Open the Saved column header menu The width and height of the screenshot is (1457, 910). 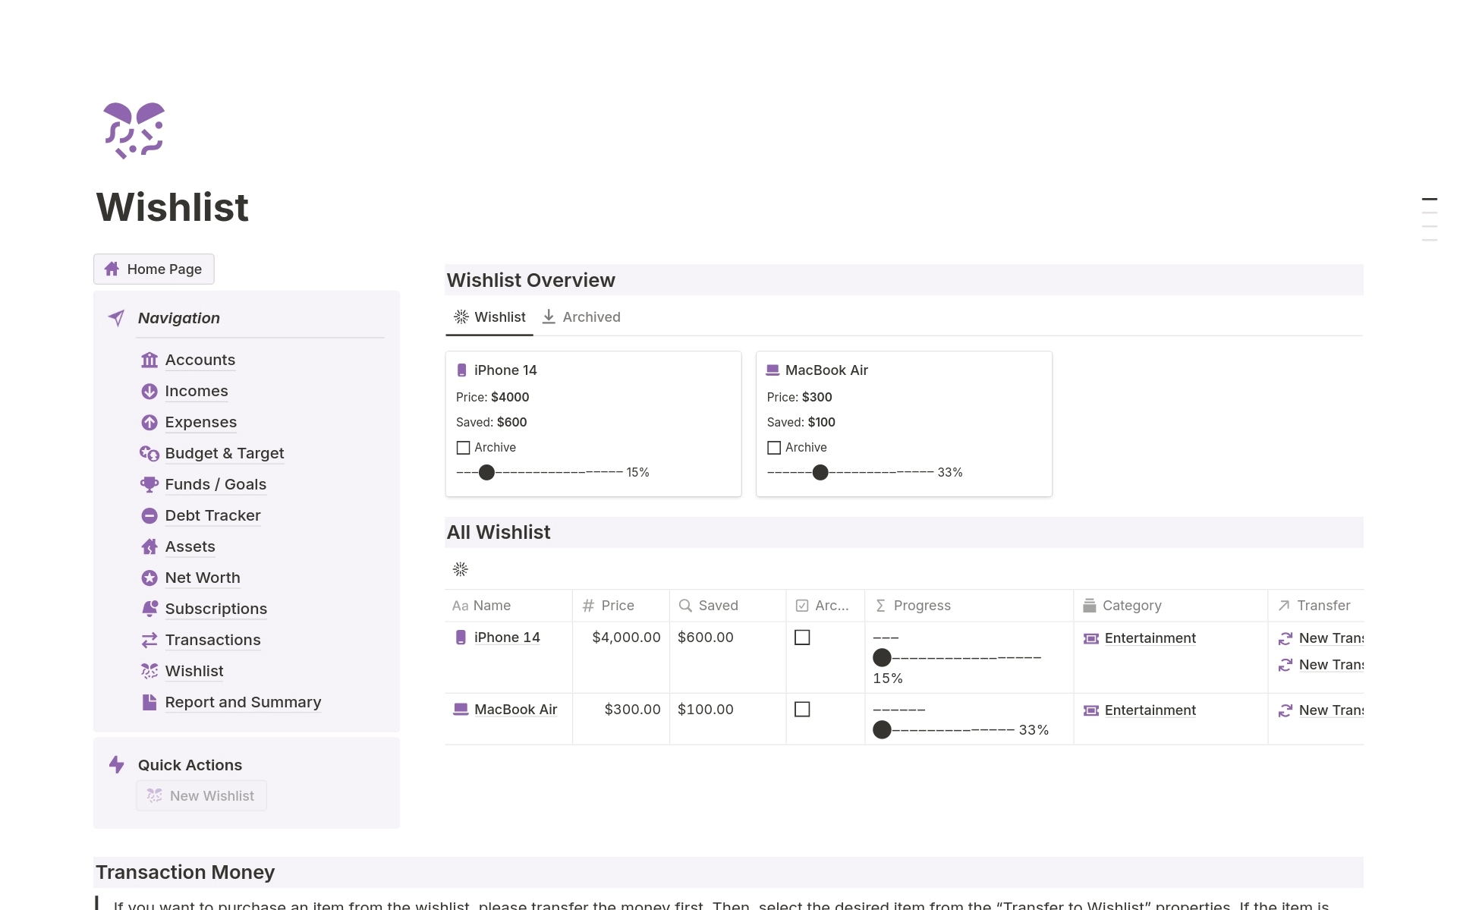(x=728, y=606)
